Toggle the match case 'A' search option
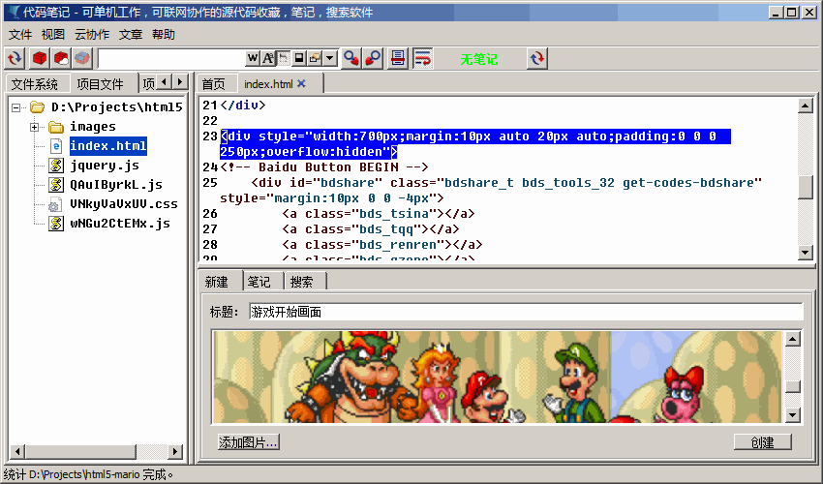The width and height of the screenshot is (823, 484). (x=267, y=58)
